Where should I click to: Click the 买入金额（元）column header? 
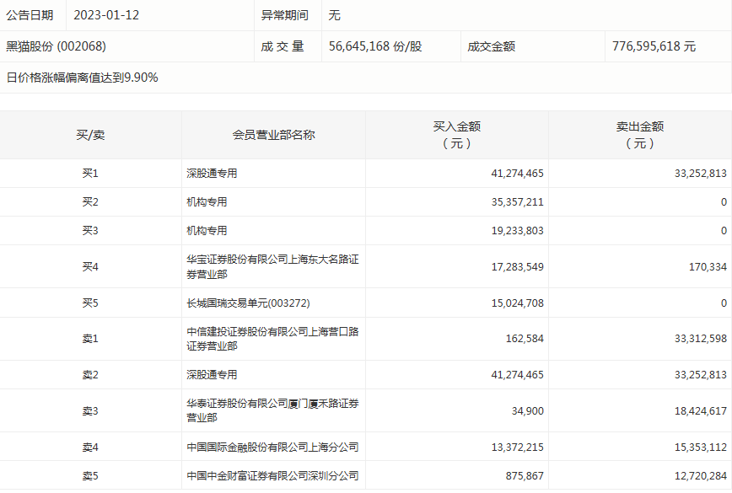(456, 135)
